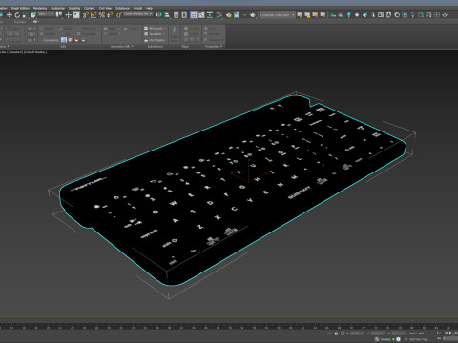This screenshot has height=343, width=458.
Task: Select the fourth Constraints option icon
Action: tap(83, 40)
